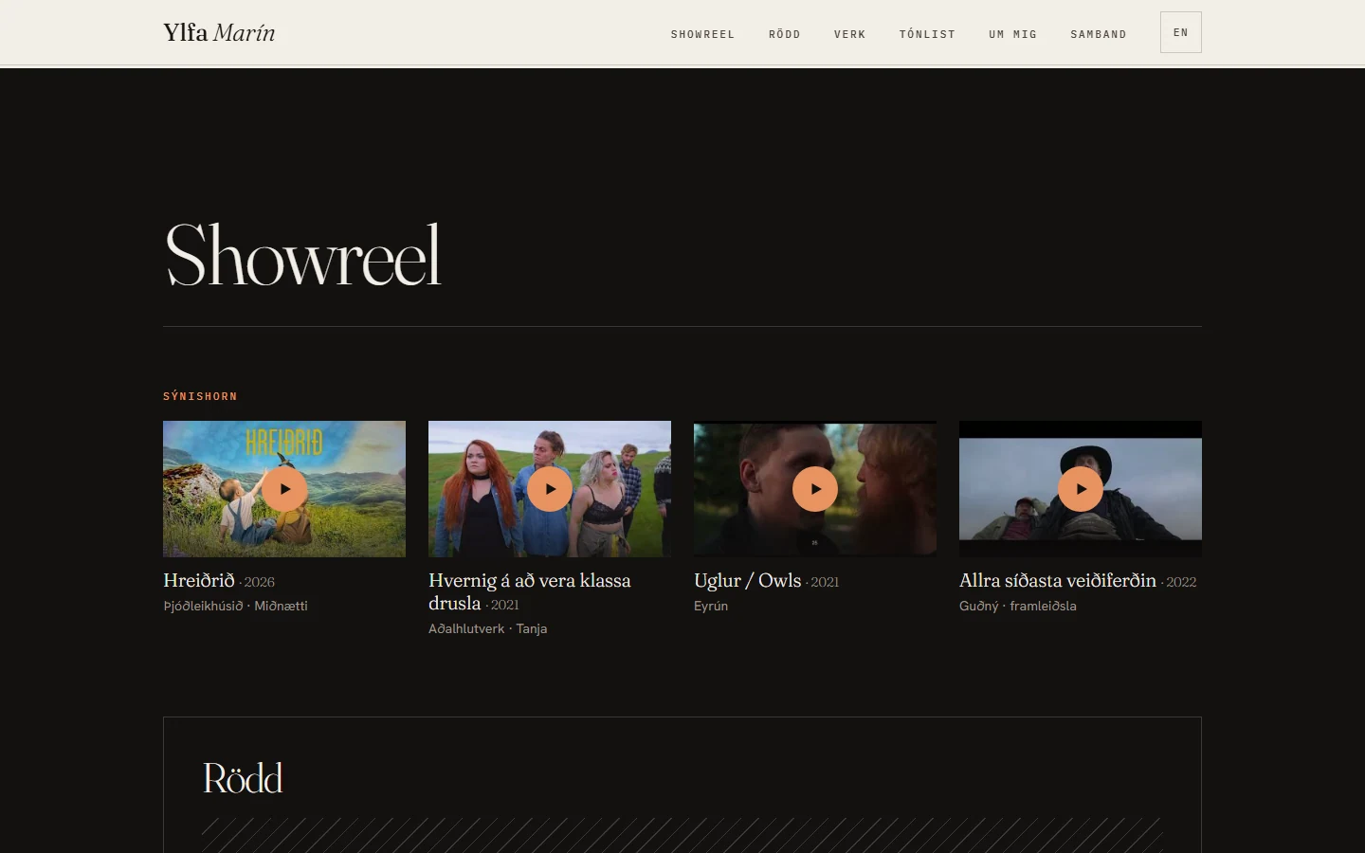Open the Verk menu link
This screenshot has width=1365, height=853.
pos(850,34)
